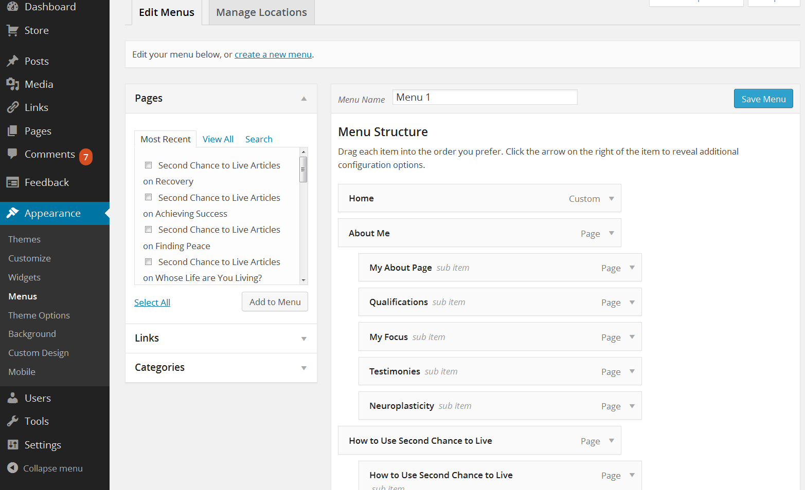Expand the Home menu item options
The image size is (805, 490).
612,199
